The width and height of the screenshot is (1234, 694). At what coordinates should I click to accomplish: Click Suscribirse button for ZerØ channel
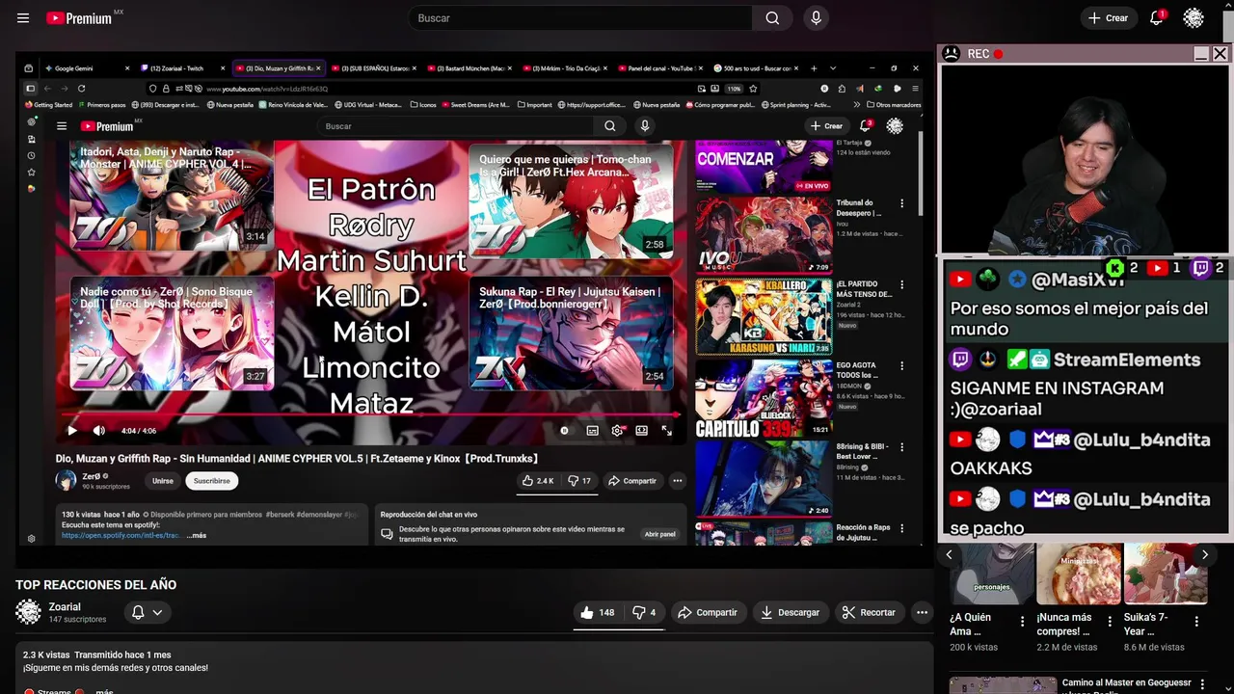(x=212, y=481)
